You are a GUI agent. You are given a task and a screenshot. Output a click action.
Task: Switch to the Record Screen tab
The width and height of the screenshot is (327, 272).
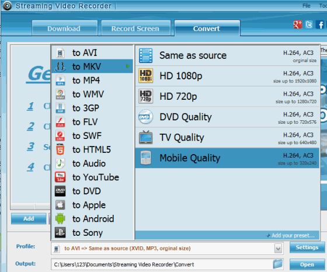coord(135,28)
